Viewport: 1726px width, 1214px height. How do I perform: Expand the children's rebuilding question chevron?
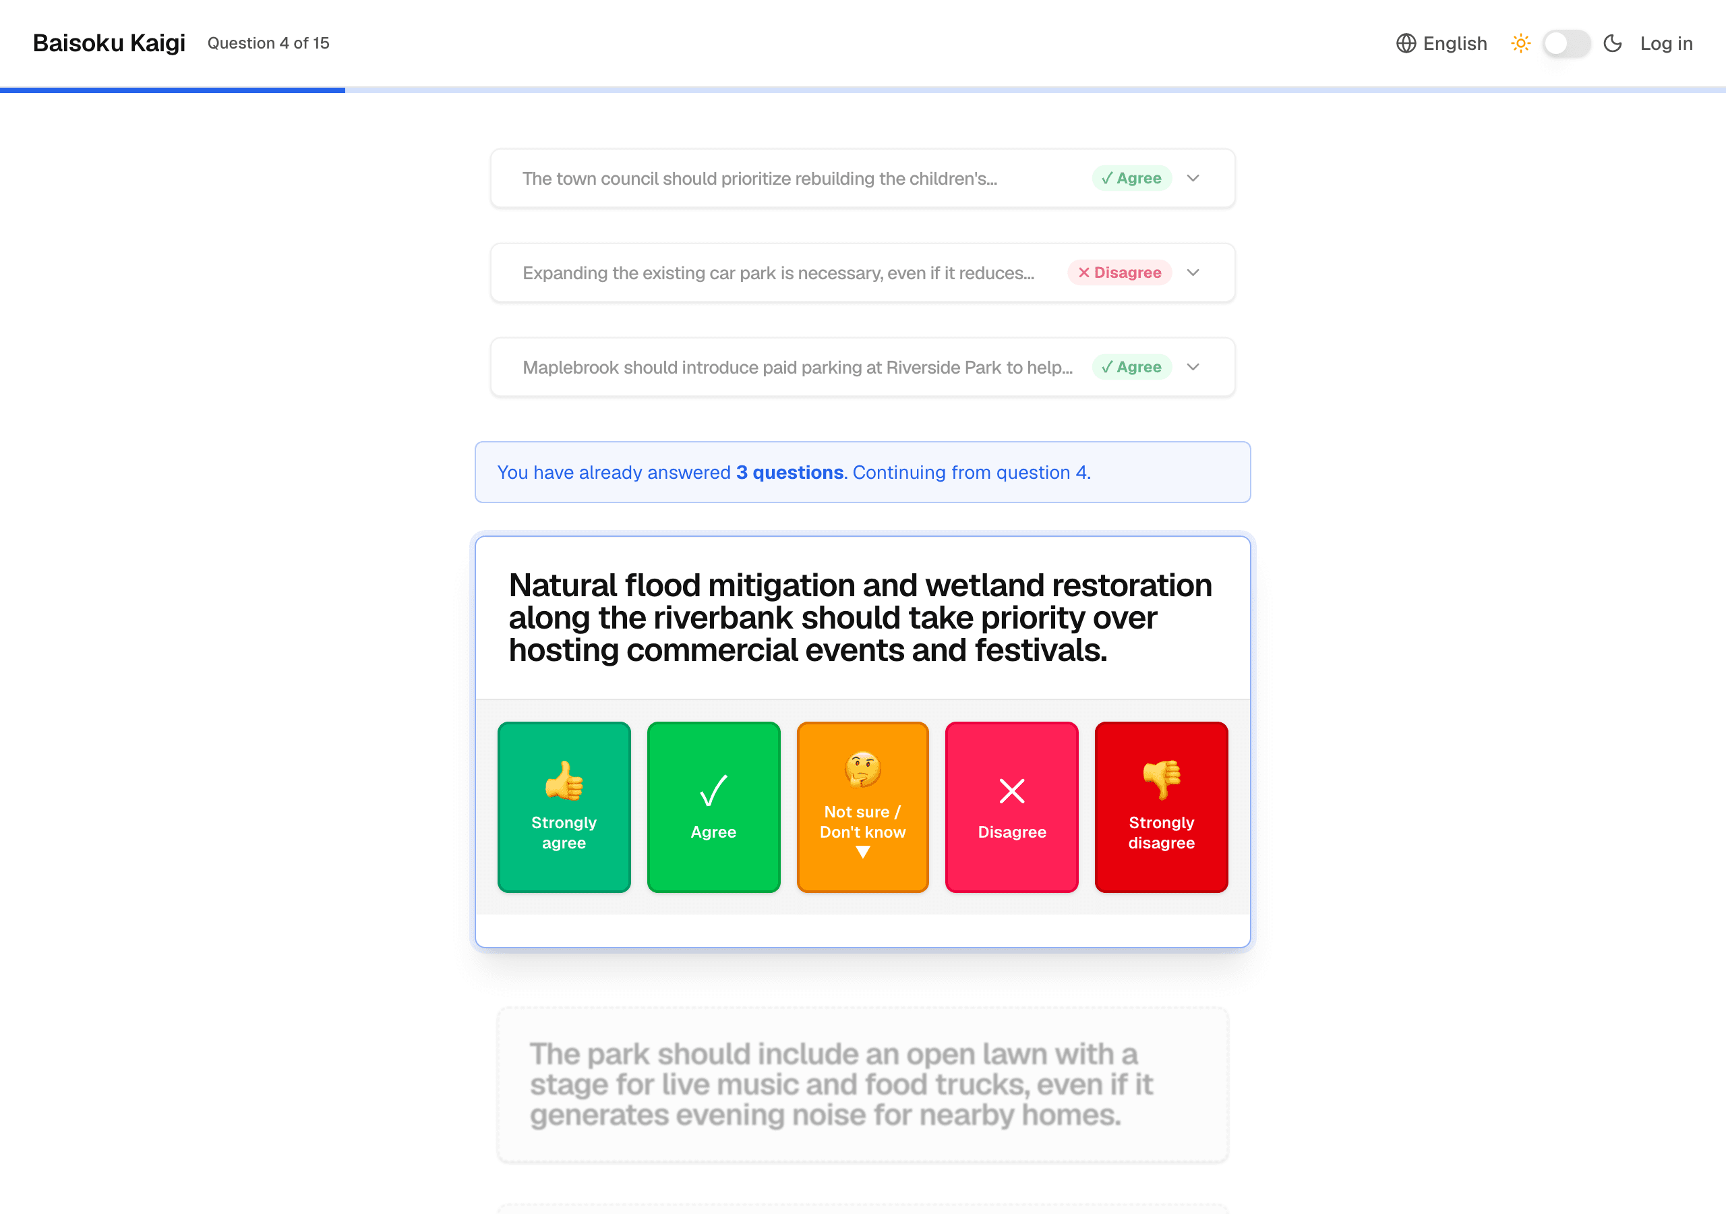1193,178
